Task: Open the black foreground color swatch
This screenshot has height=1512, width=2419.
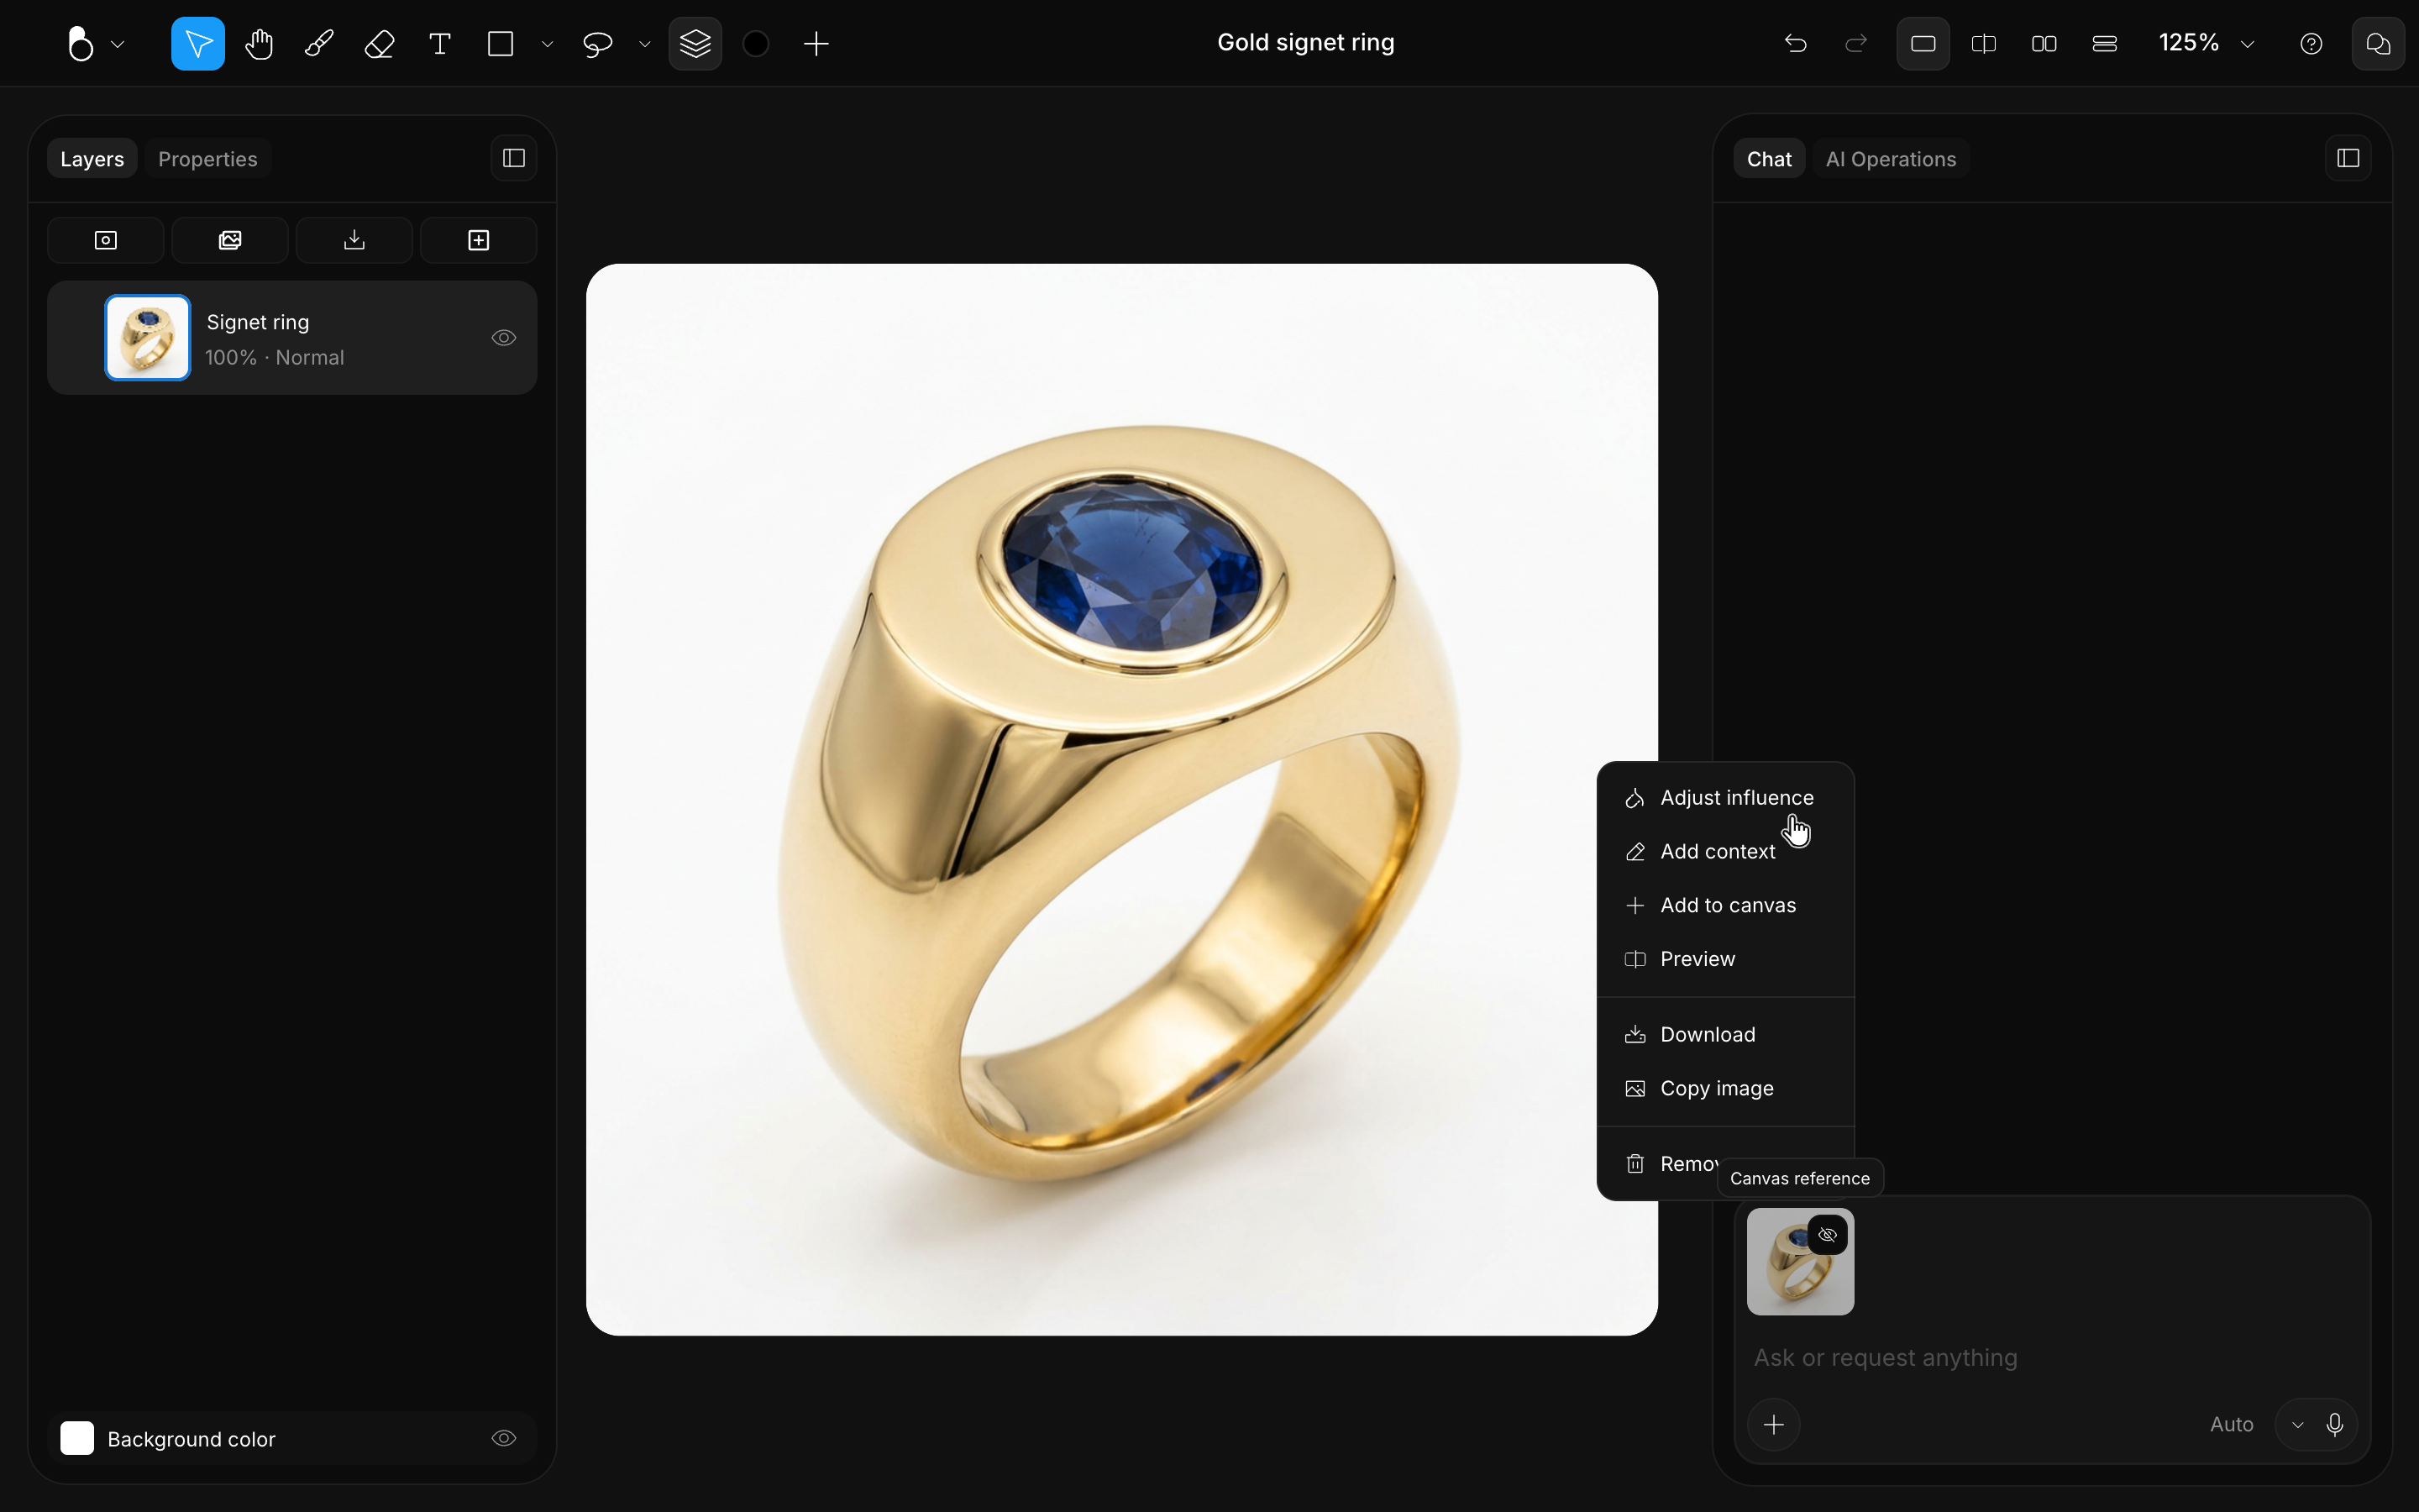Action: click(757, 44)
